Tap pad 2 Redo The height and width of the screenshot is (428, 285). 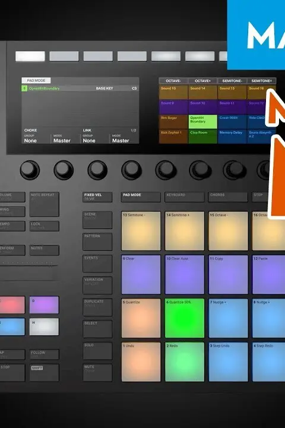[x=185, y=361]
